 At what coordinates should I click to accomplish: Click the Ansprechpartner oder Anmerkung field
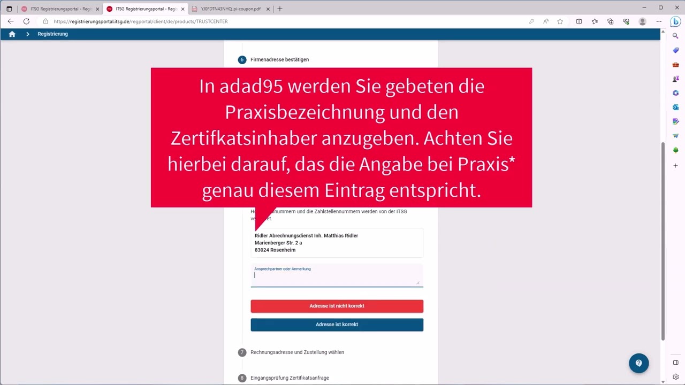click(337, 275)
